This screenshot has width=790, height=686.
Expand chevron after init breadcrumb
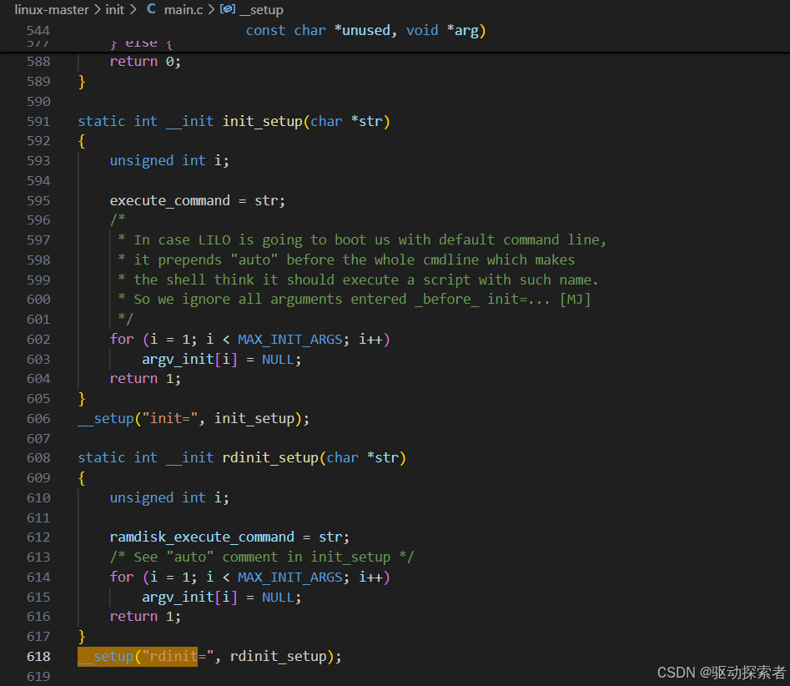133,9
